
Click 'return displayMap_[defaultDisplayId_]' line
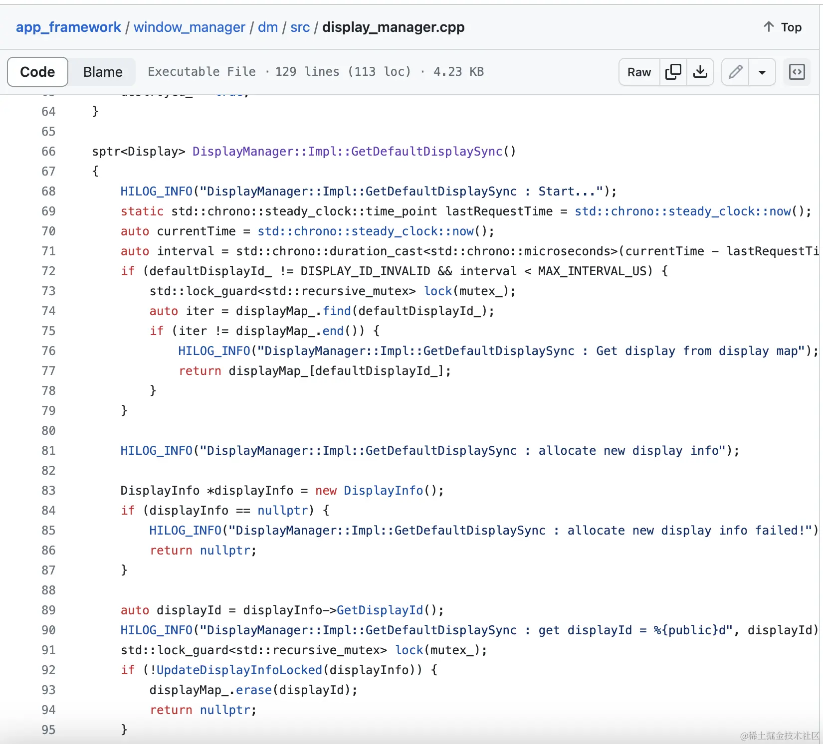click(x=315, y=371)
